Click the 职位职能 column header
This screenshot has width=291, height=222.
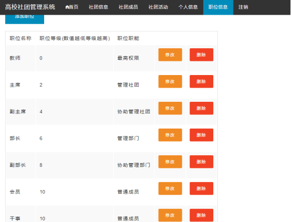(128, 38)
